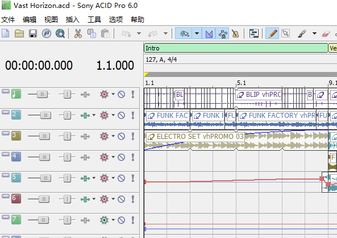Image resolution: width=337 pixels, height=238 pixels.
Task: Click the Get Media from Web icon
Action: tap(60, 33)
